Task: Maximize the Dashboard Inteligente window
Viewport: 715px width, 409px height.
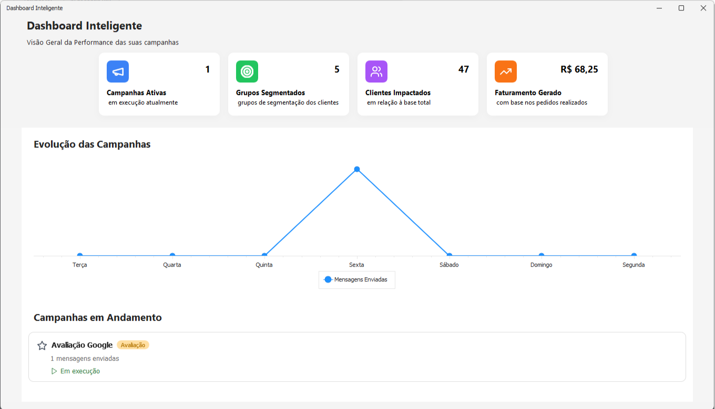Action: click(681, 8)
